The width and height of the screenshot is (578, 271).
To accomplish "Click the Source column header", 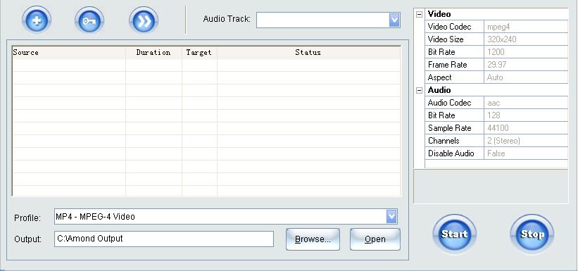I will (68, 52).
